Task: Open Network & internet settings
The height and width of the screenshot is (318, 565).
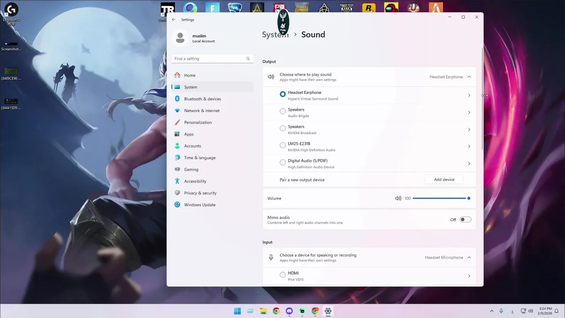Action: (213, 110)
